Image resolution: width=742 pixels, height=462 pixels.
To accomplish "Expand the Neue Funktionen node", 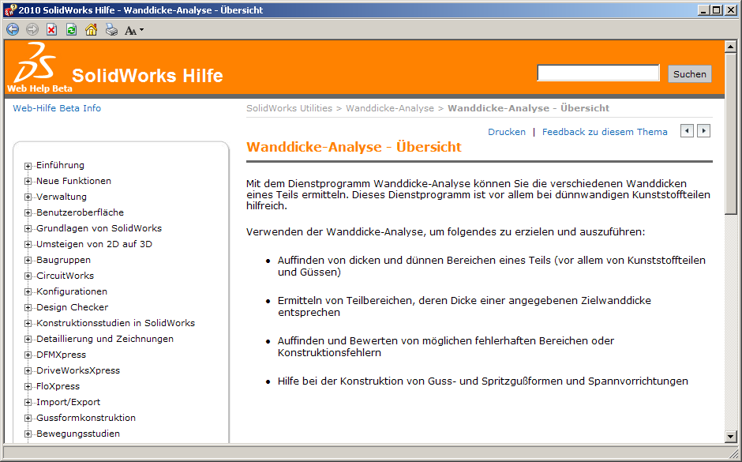I will coord(28,182).
